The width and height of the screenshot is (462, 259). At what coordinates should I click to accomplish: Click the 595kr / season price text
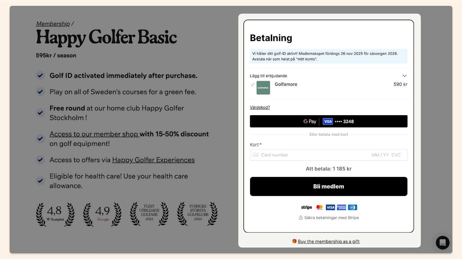[56, 56]
